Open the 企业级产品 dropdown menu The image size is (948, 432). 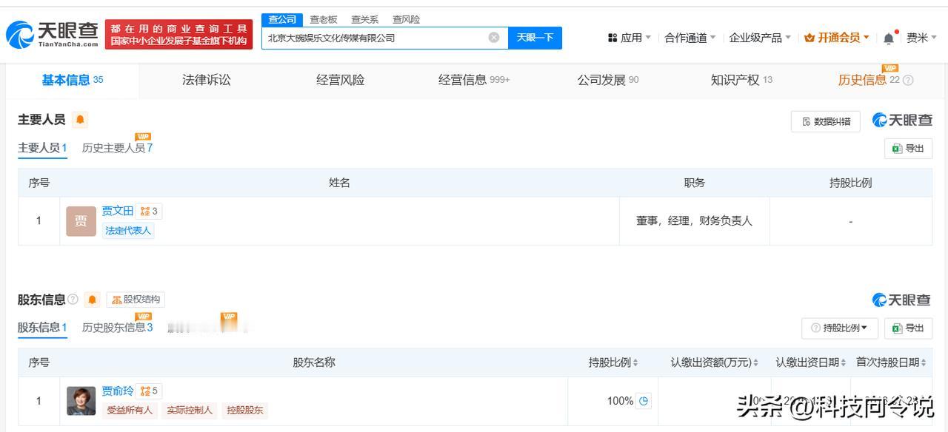[x=760, y=38]
